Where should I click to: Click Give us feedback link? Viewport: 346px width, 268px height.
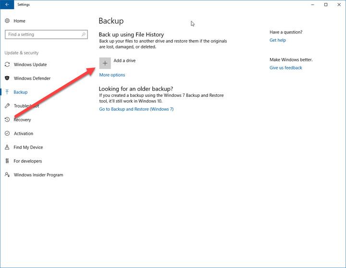click(286, 68)
